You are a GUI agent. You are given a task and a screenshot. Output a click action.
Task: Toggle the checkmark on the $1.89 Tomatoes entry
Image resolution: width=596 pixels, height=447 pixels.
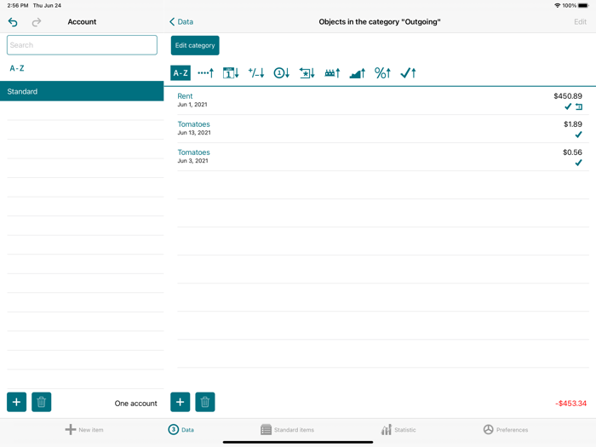(x=578, y=135)
